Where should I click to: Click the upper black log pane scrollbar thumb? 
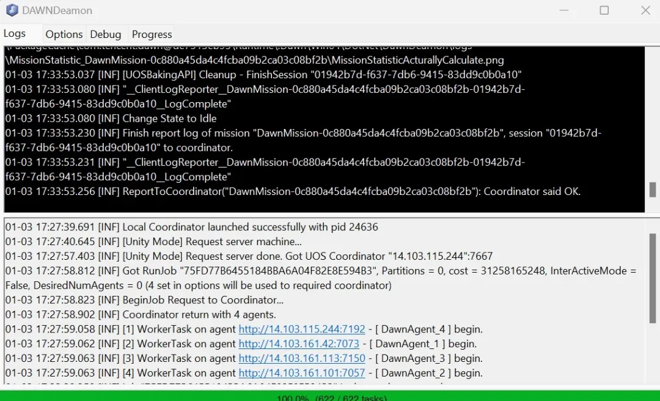click(653, 189)
